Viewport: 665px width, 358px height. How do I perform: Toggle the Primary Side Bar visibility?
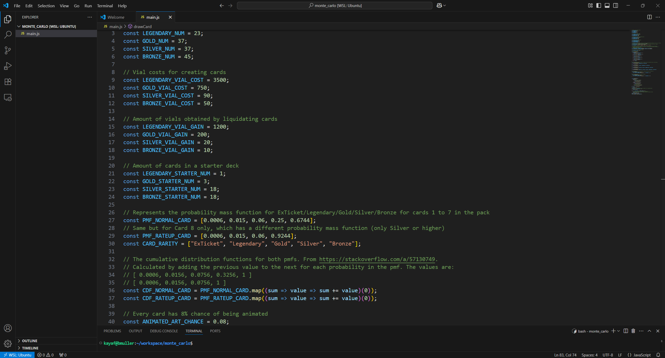click(x=599, y=5)
